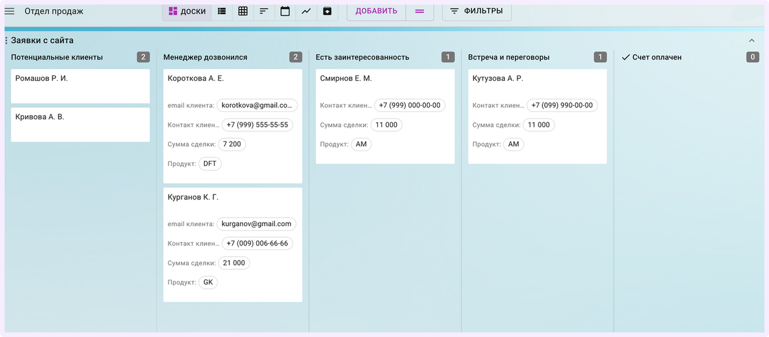The image size is (769, 337).
Task: Switch to list view icon
Action: (x=221, y=11)
